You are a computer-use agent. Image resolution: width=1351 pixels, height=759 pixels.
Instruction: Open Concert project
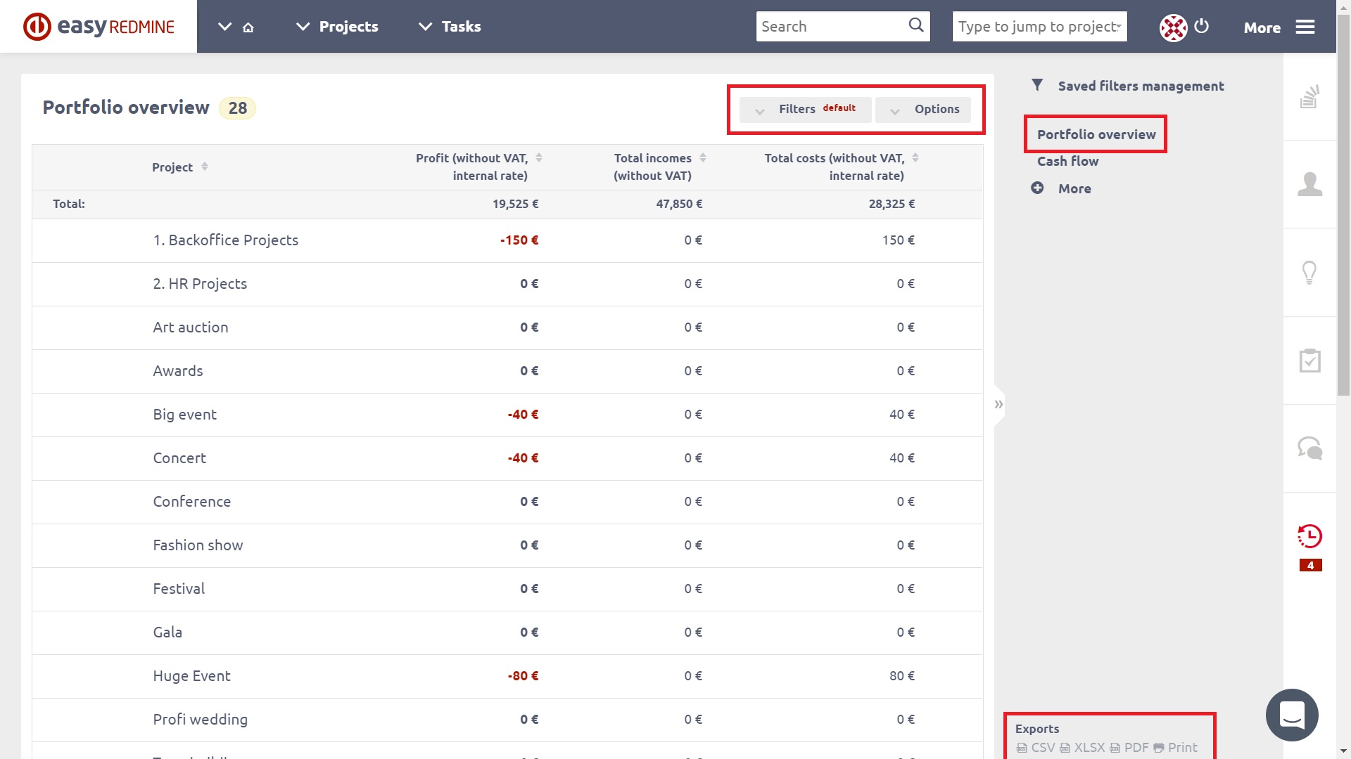pos(179,458)
